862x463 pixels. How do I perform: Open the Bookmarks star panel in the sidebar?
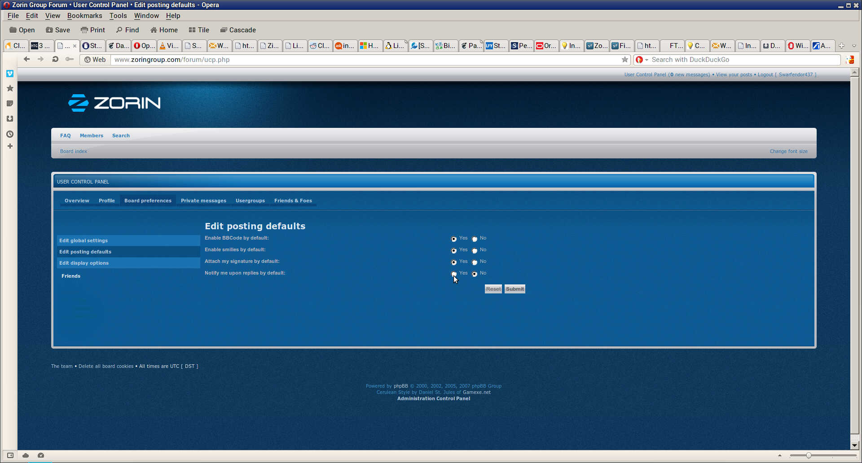pos(10,88)
